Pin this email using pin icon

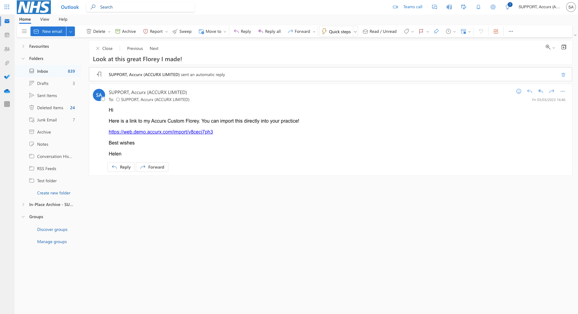pyautogui.click(x=436, y=31)
